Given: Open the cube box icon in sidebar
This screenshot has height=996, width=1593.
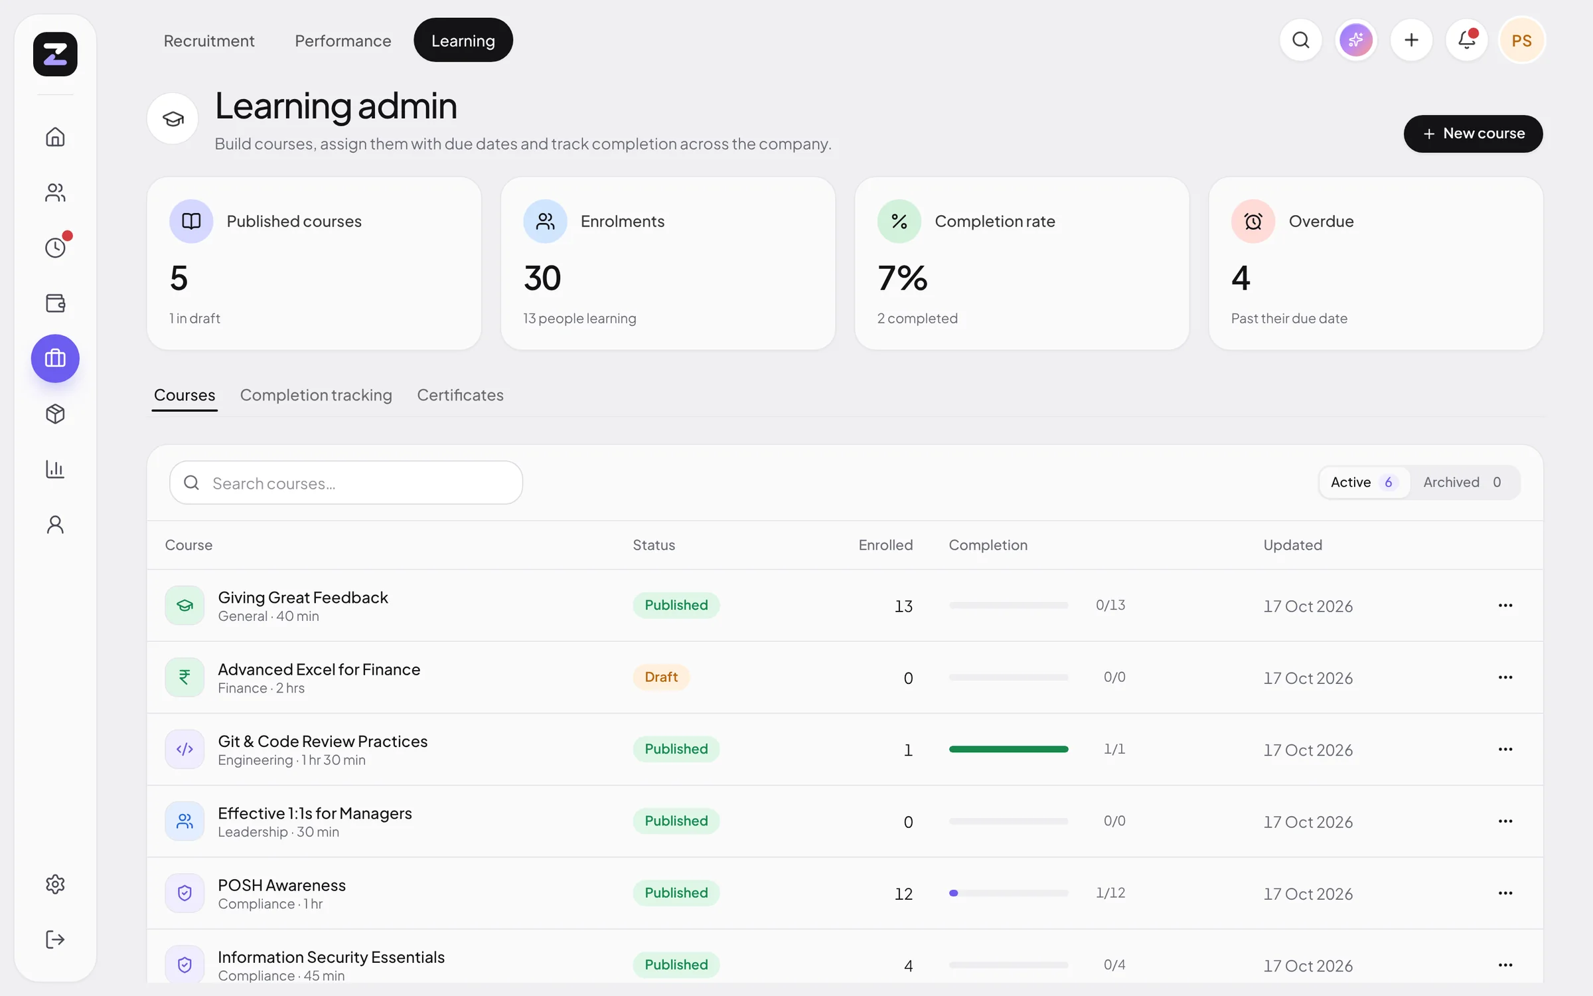Looking at the screenshot, I should (x=55, y=414).
